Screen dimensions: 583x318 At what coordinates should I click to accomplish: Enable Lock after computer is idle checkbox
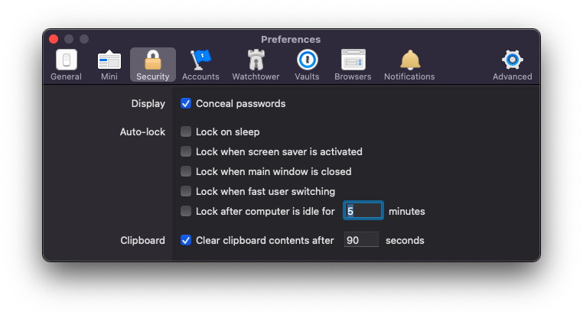186,211
